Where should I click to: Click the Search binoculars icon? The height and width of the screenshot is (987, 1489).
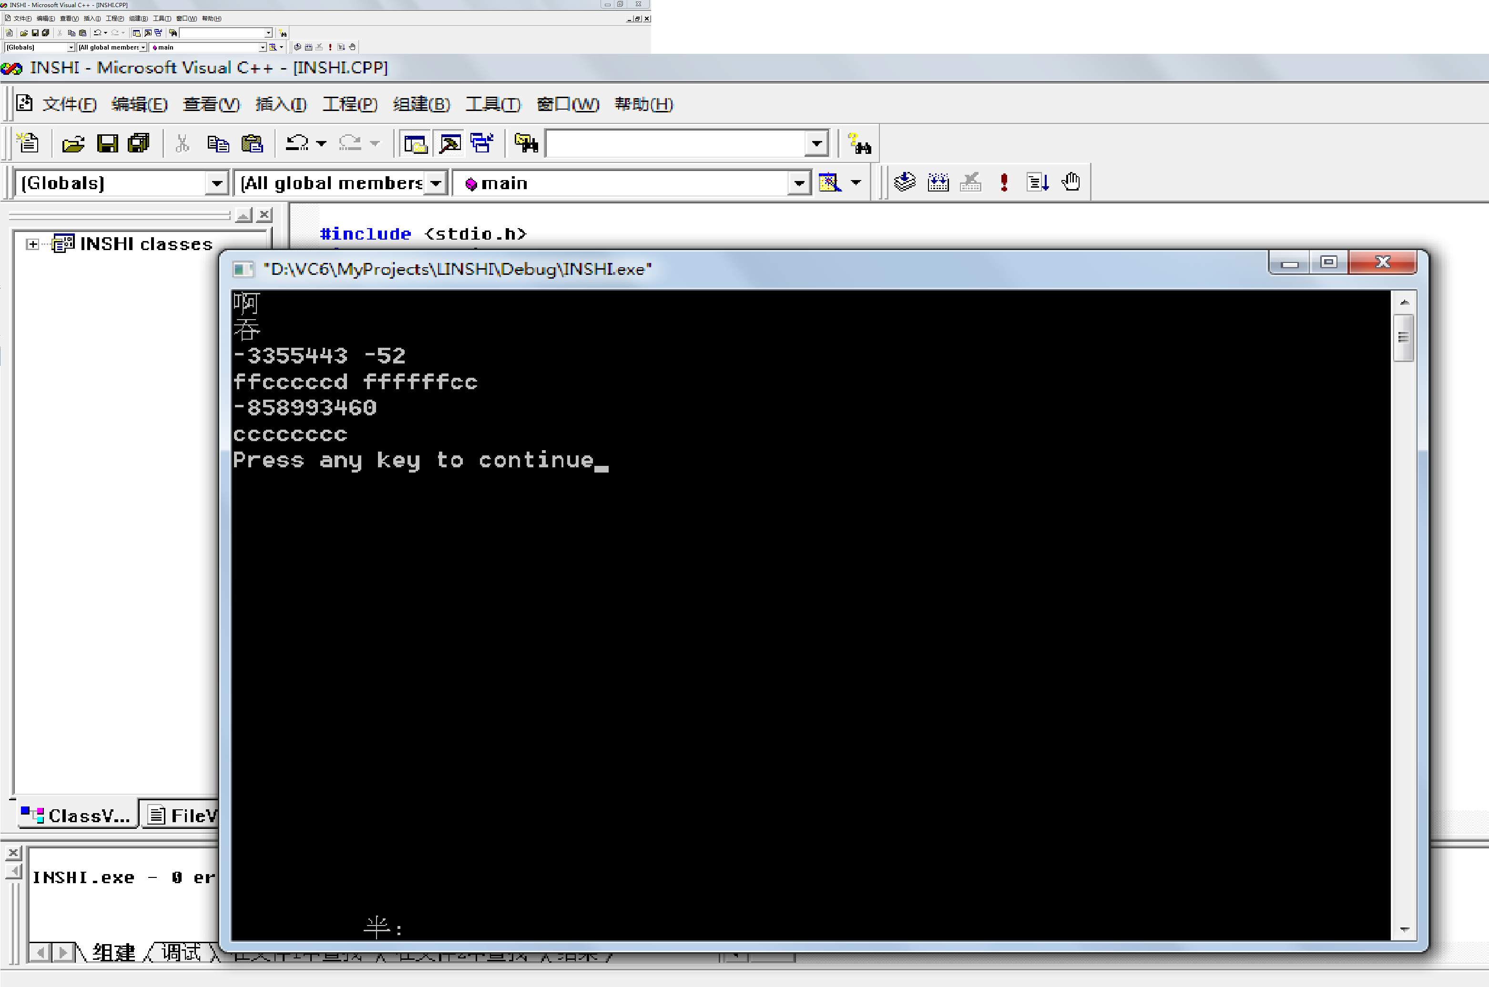pyautogui.click(x=859, y=144)
